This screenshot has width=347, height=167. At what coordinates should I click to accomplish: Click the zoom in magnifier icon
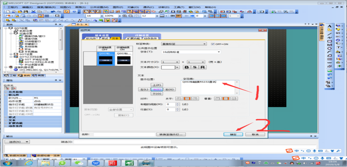point(125,16)
